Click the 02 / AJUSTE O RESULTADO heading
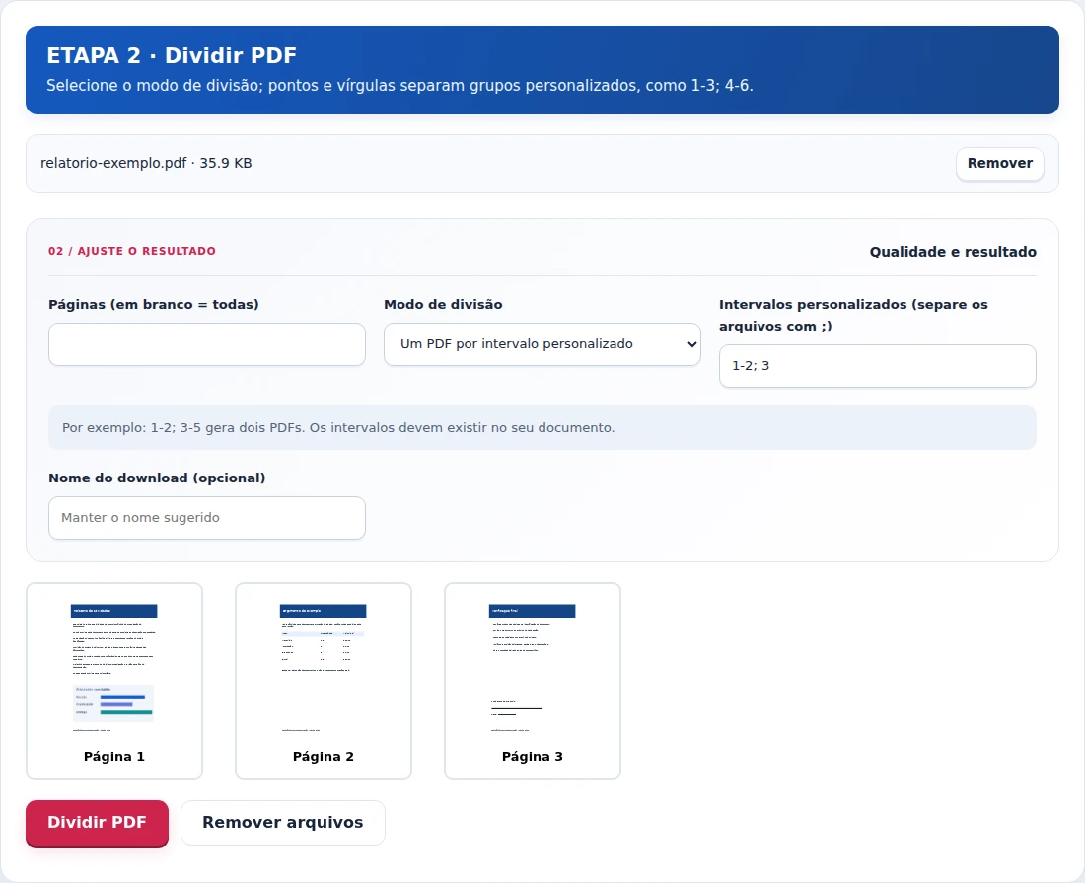The image size is (1085, 883). [132, 251]
